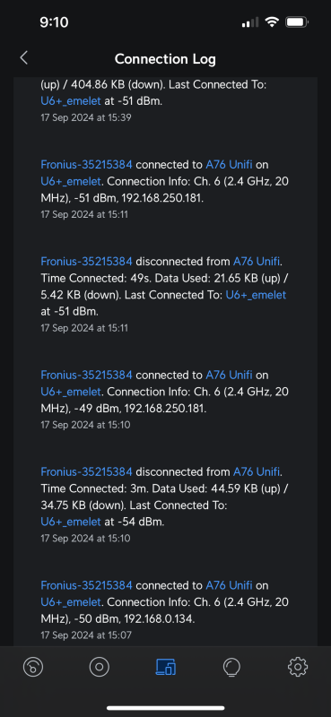
Task: Tap the 9:10 clock in status bar
Action: [x=54, y=22]
